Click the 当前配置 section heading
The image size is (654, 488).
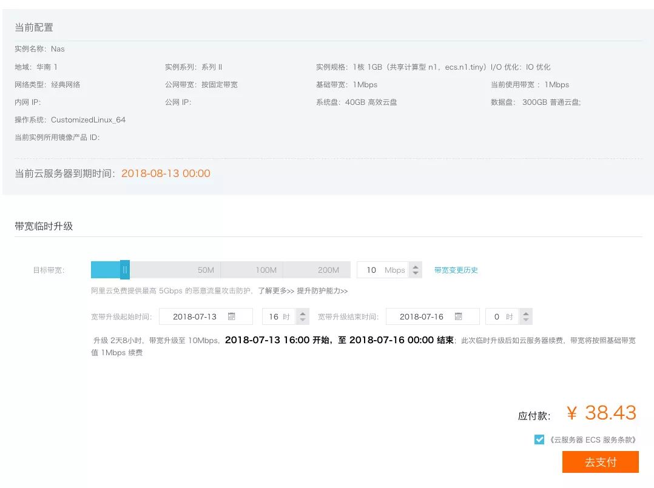click(x=34, y=27)
